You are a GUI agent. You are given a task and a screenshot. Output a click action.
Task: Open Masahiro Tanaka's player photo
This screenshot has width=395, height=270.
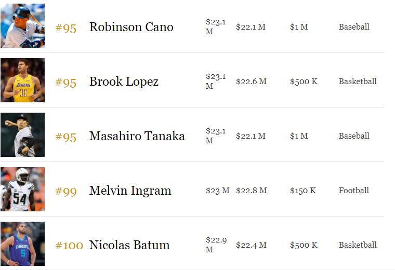23,135
